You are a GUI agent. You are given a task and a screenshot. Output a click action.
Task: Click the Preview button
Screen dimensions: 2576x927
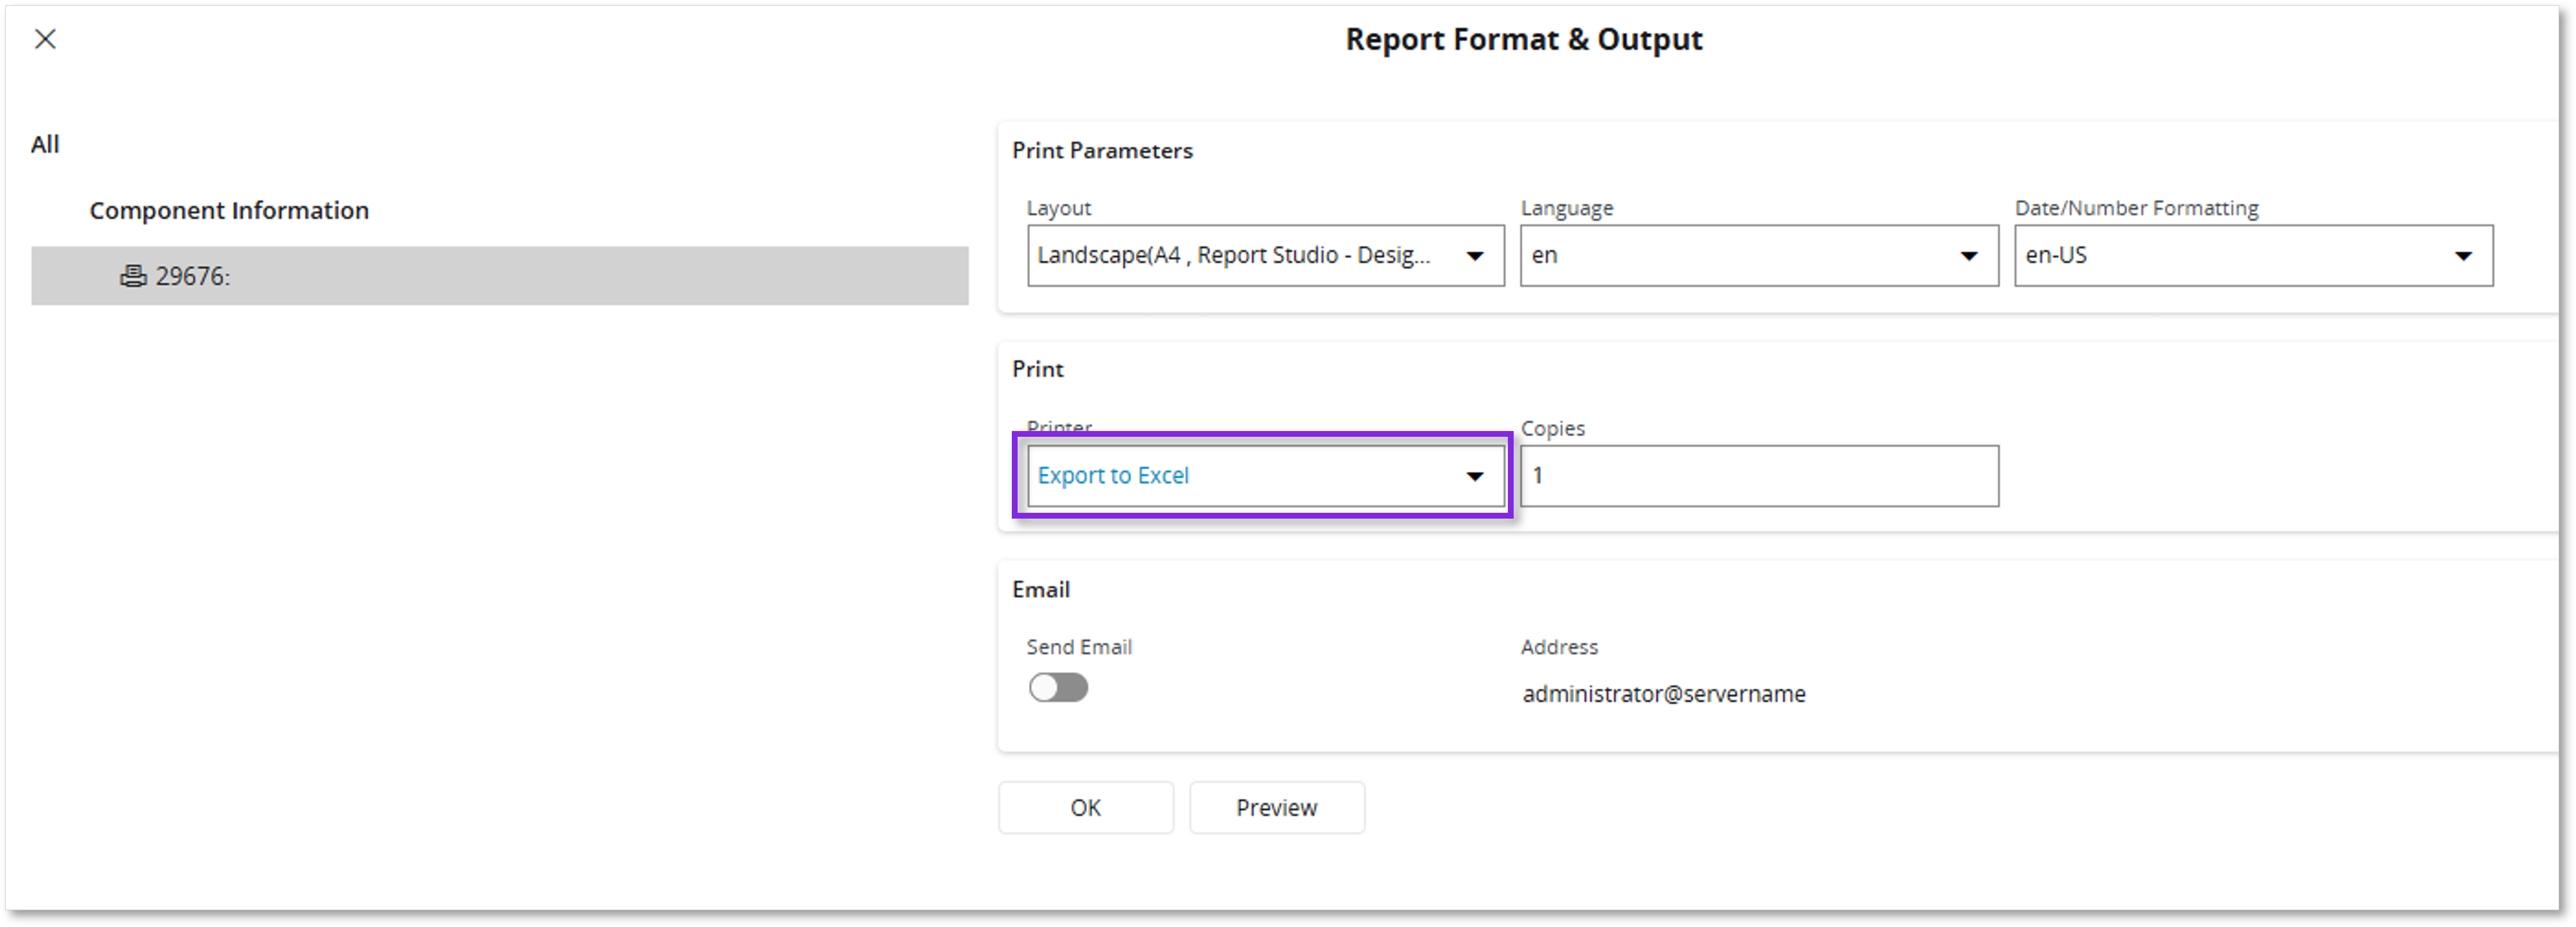(x=1276, y=808)
